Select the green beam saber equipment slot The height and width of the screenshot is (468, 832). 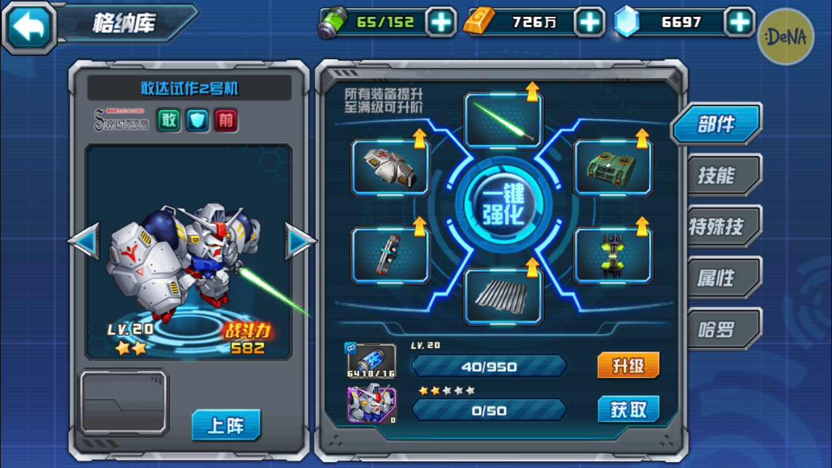pyautogui.click(x=503, y=120)
